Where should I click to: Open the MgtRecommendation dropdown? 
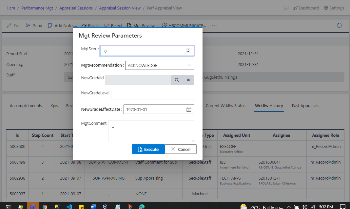click(x=189, y=65)
